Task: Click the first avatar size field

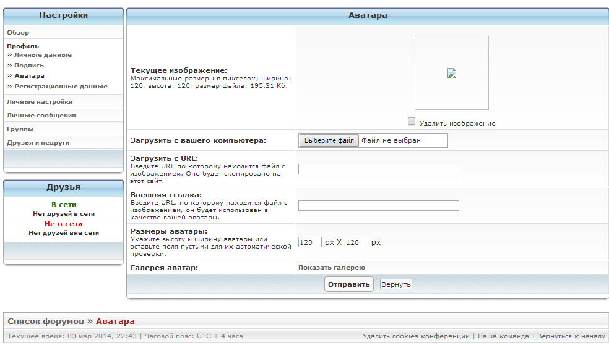Action: pyautogui.click(x=310, y=242)
